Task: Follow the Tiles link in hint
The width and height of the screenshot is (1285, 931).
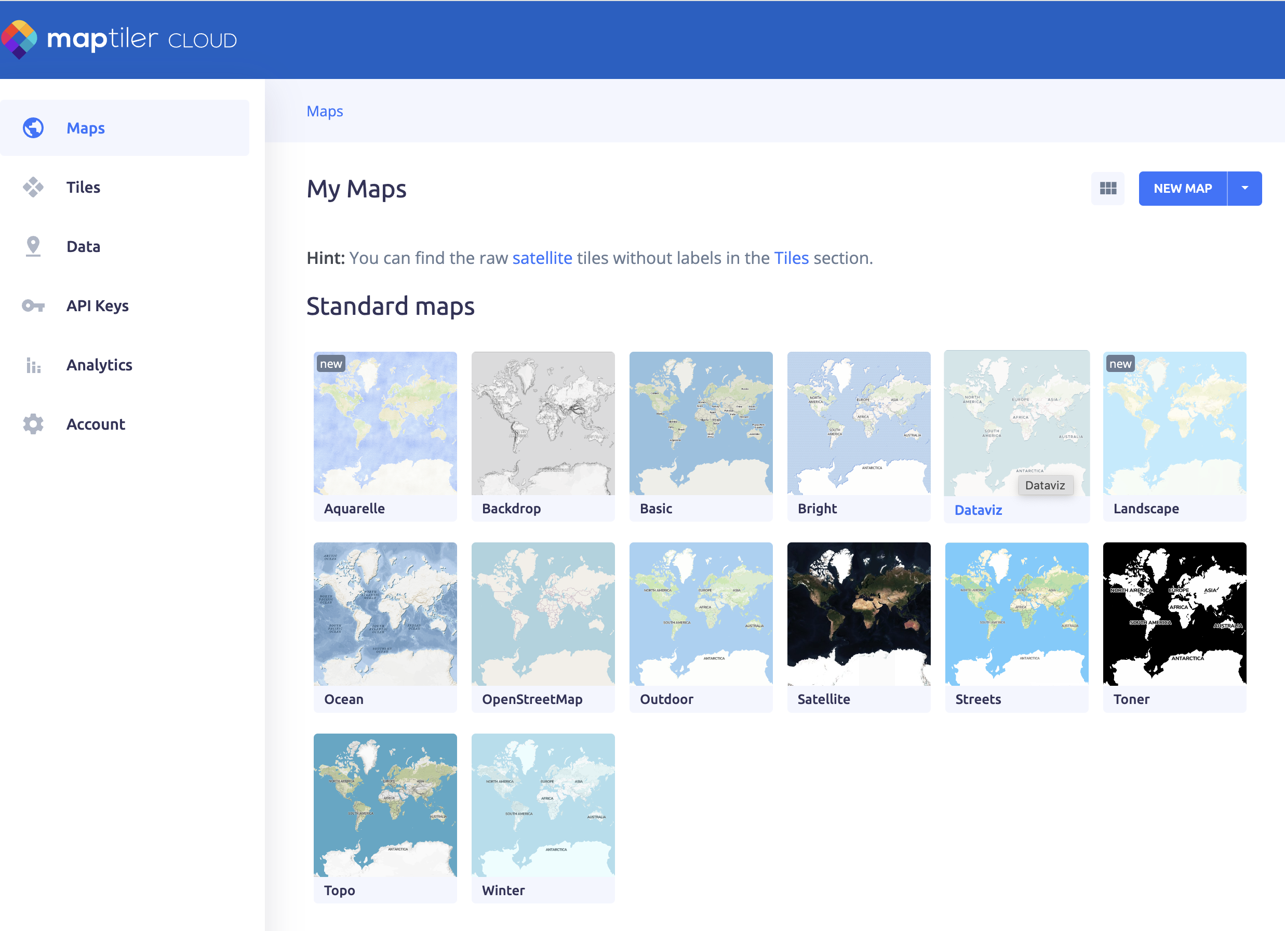Action: pyautogui.click(x=791, y=258)
